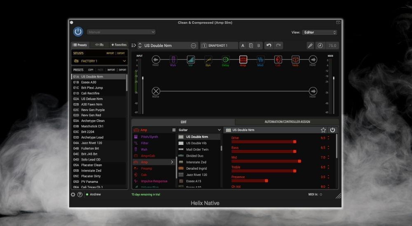
Task: Switch to the EDIT tab
Action: (183, 122)
